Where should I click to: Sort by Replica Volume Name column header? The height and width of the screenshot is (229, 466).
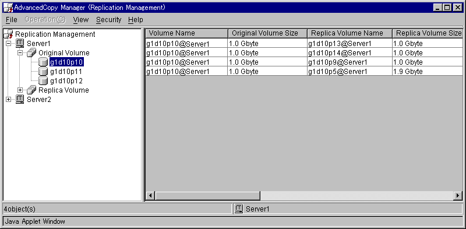[x=349, y=33]
